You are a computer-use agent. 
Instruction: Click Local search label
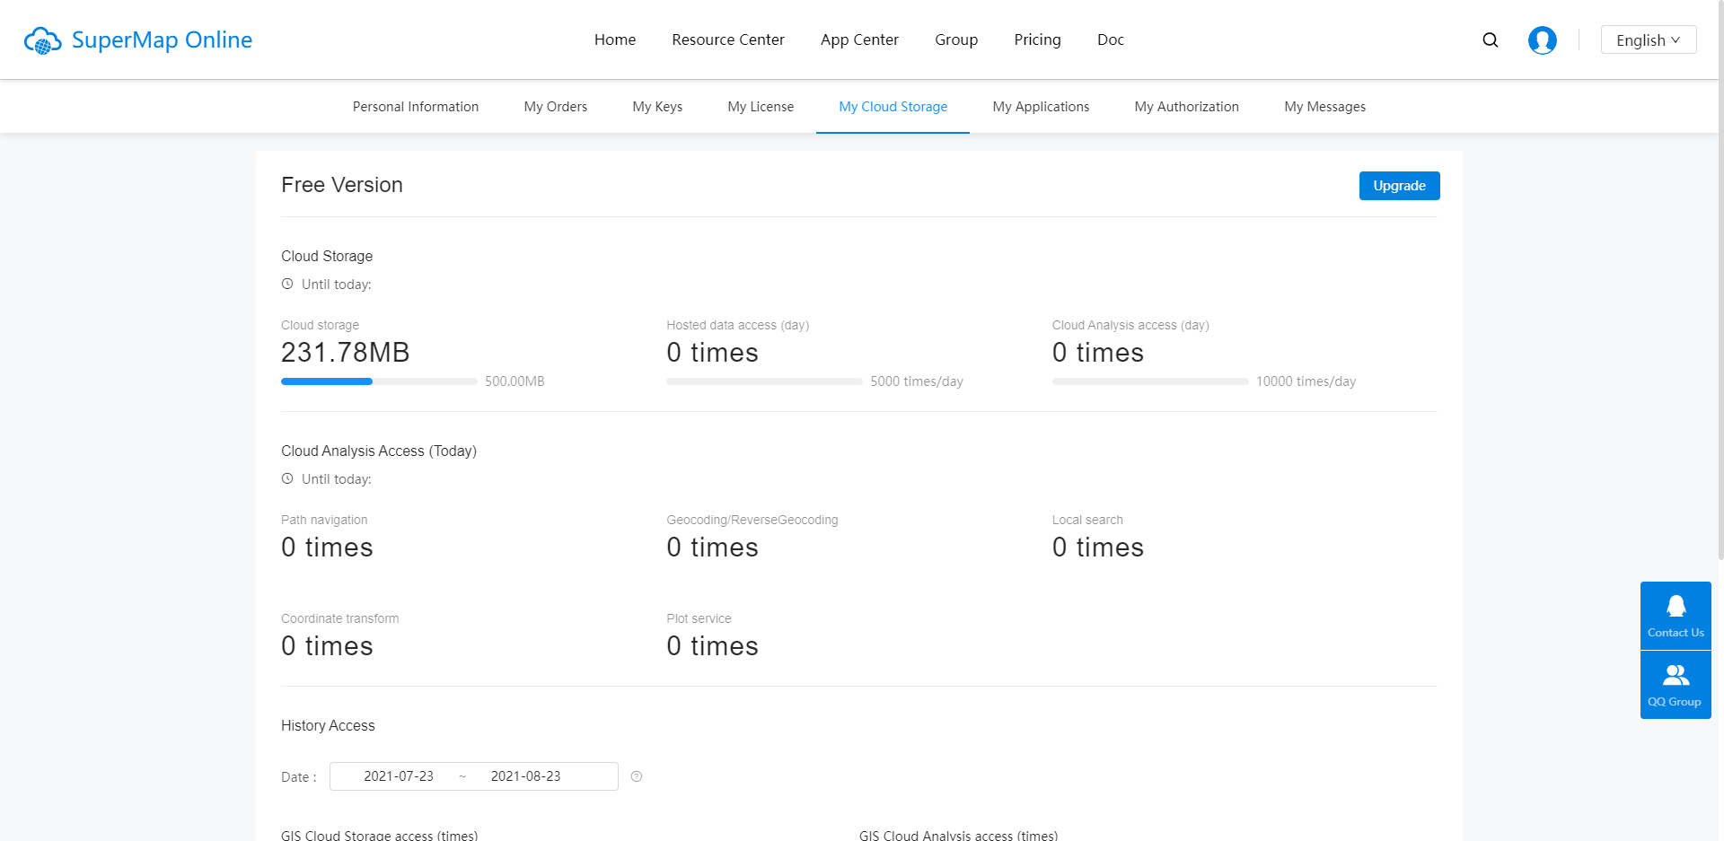pyautogui.click(x=1087, y=520)
